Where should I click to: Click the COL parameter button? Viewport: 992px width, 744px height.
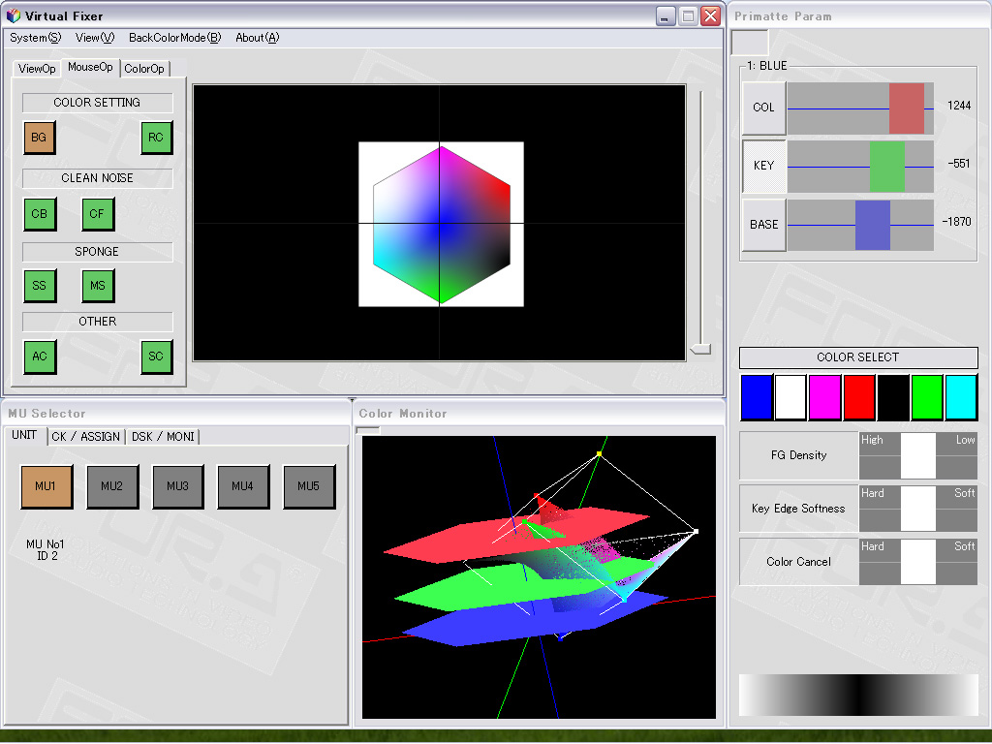(x=763, y=108)
